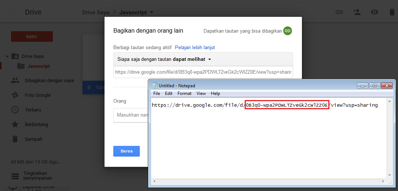398x191 pixels.
Task: Maximize the Notepad window
Action: click(x=375, y=86)
